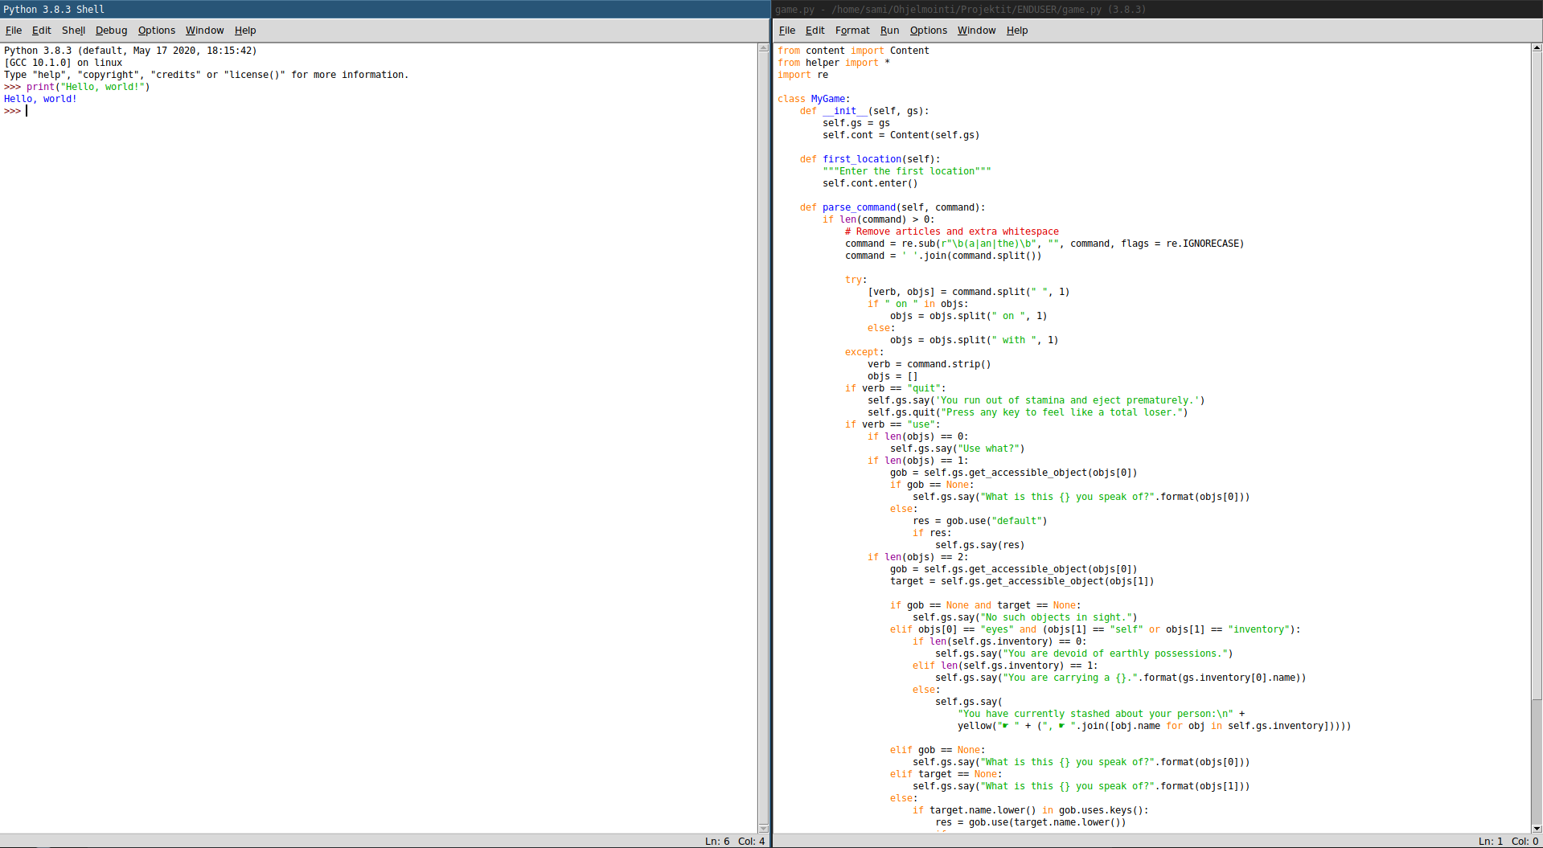This screenshot has height=848, width=1543.
Task: Open Help menu in Python Shell window
Action: coord(245,31)
